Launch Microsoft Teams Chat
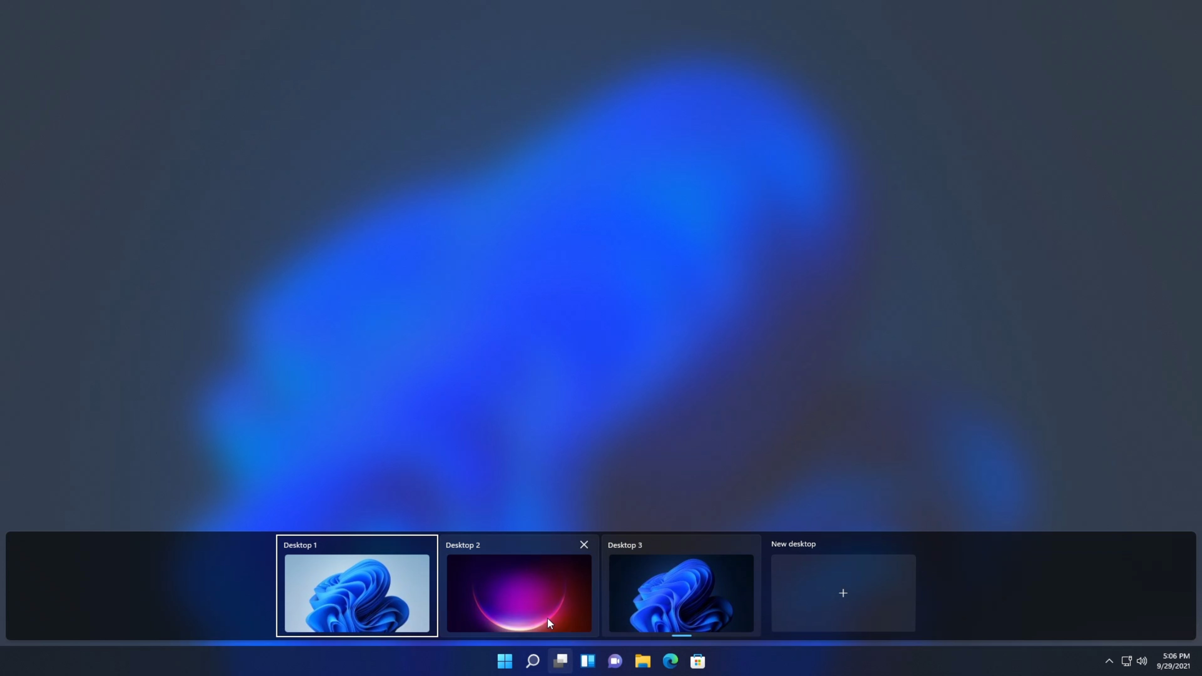The width and height of the screenshot is (1202, 676). click(x=615, y=661)
